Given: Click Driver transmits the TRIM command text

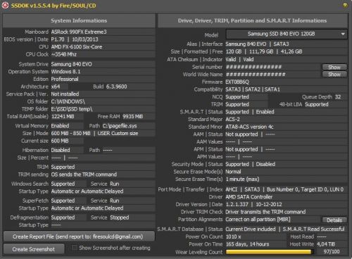Looking at the screenshot, I should pyautogui.click(x=265, y=212).
